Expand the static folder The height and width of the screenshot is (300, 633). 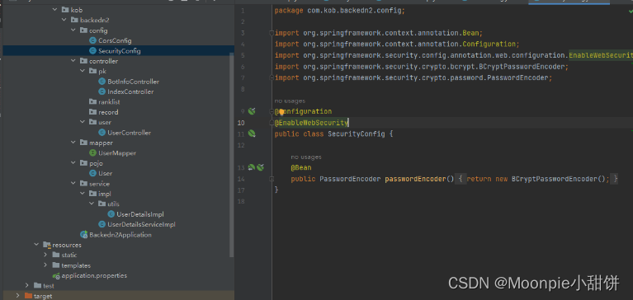point(45,255)
